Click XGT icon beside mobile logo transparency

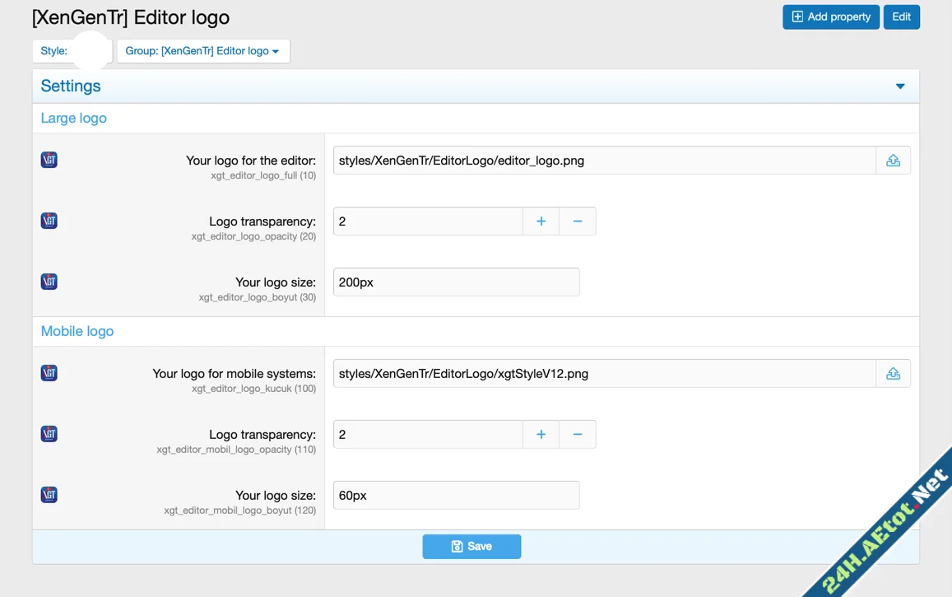click(49, 434)
